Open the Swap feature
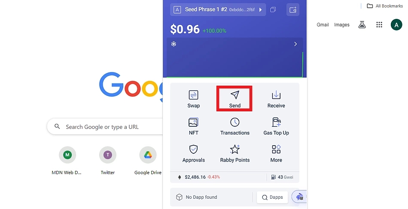 tap(193, 99)
